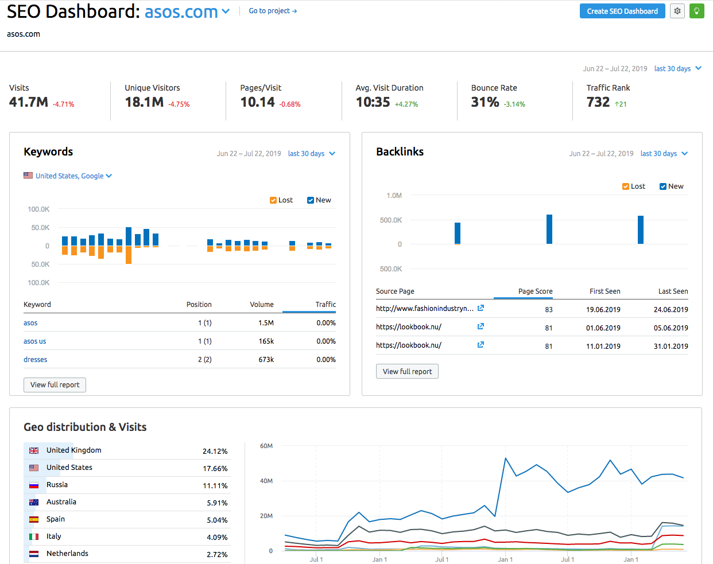
Task: Toggle the Lost checkbox in Backlinks chart
Action: click(x=626, y=186)
